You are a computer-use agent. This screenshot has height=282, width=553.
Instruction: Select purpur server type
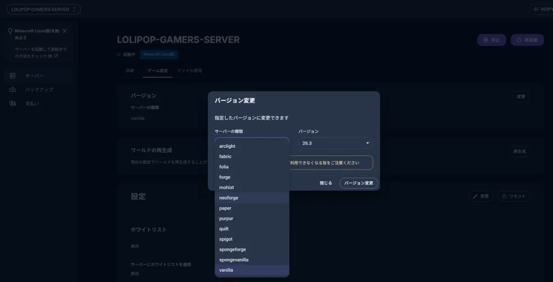252,218
